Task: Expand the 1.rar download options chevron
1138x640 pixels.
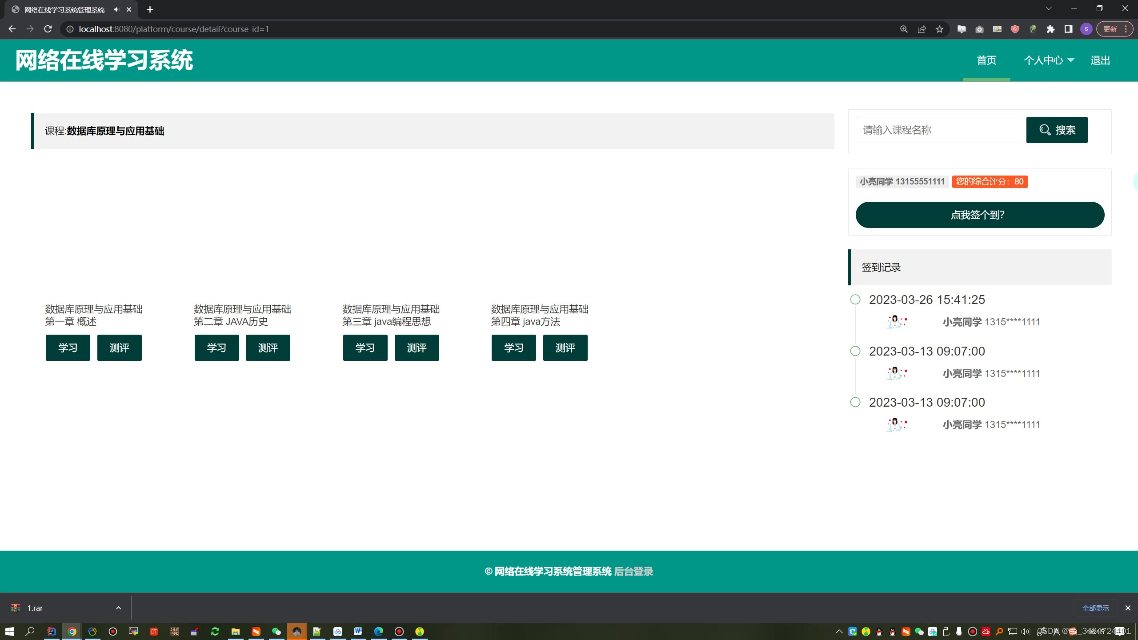Action: [118, 608]
